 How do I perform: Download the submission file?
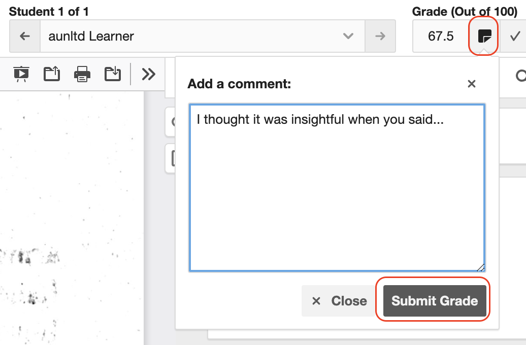pos(112,74)
